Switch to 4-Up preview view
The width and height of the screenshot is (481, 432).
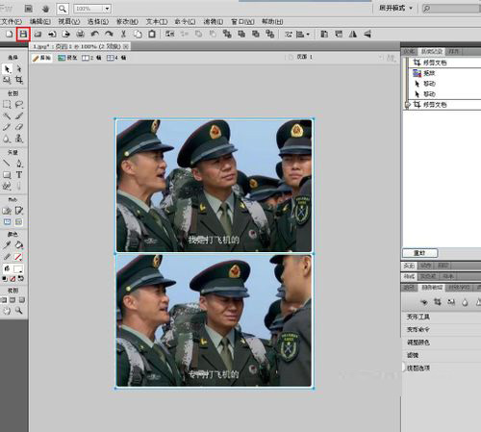coord(116,58)
